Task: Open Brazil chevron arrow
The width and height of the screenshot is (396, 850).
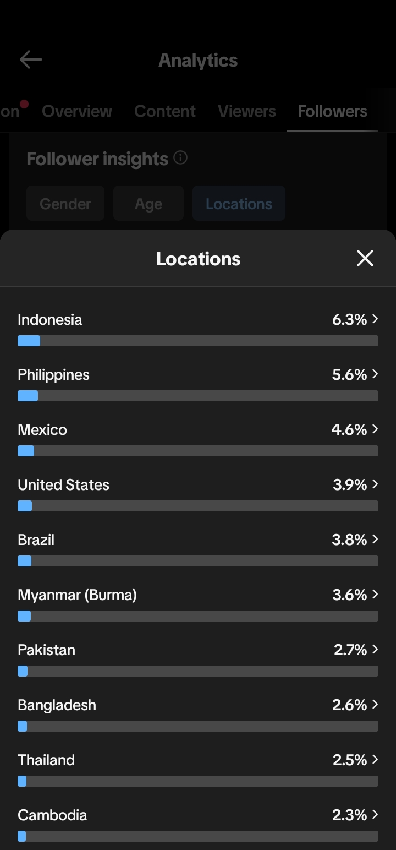Action: coord(375,539)
